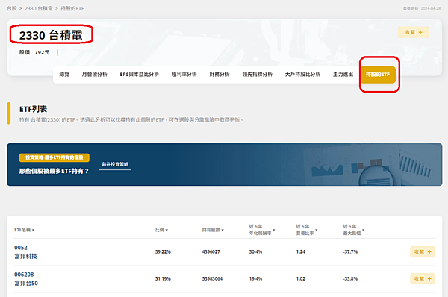Click 收藏 + button in stock header
The image size is (448, 297).
[x=414, y=32]
